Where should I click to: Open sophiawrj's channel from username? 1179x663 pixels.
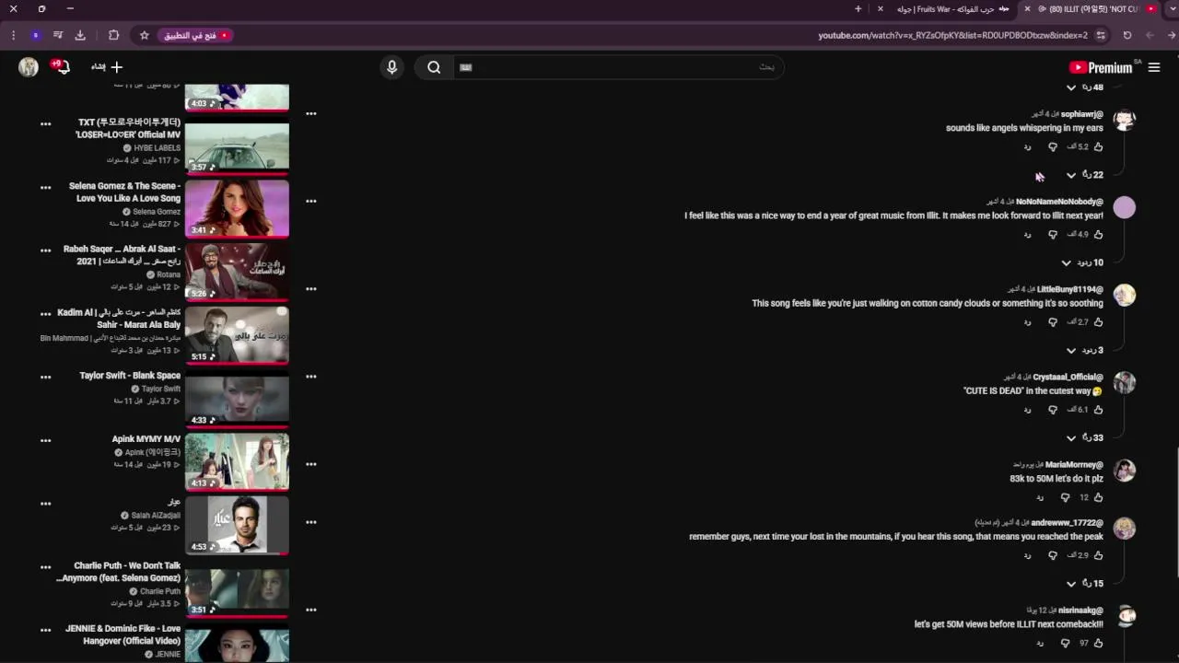(1081, 114)
